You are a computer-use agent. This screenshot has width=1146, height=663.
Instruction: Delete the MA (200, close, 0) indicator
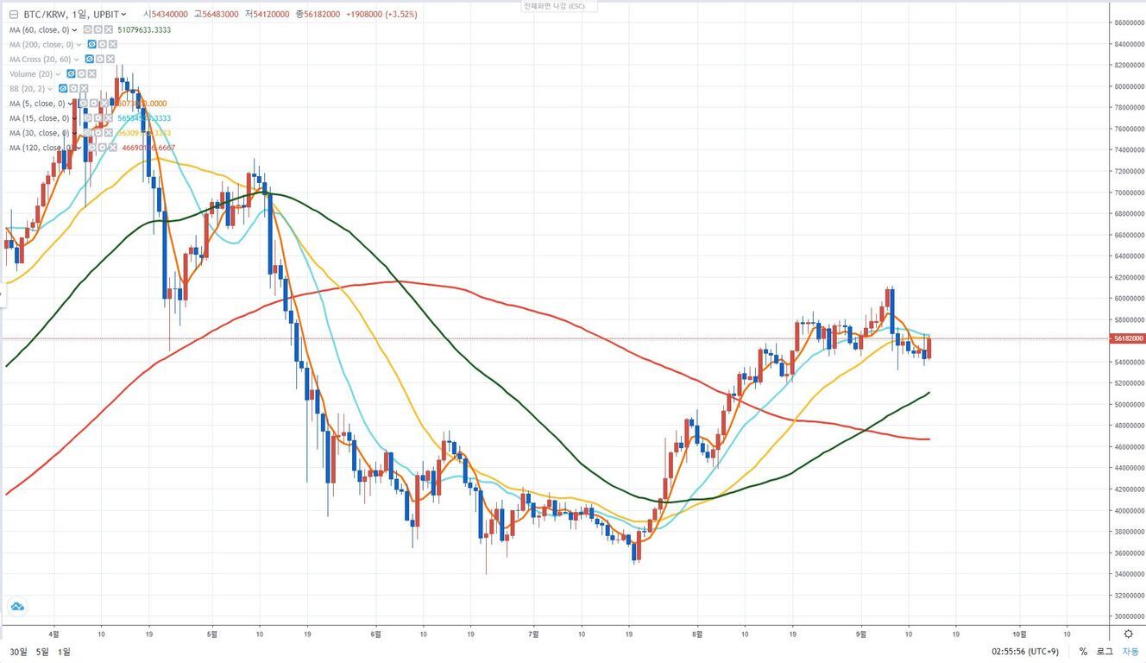click(113, 44)
